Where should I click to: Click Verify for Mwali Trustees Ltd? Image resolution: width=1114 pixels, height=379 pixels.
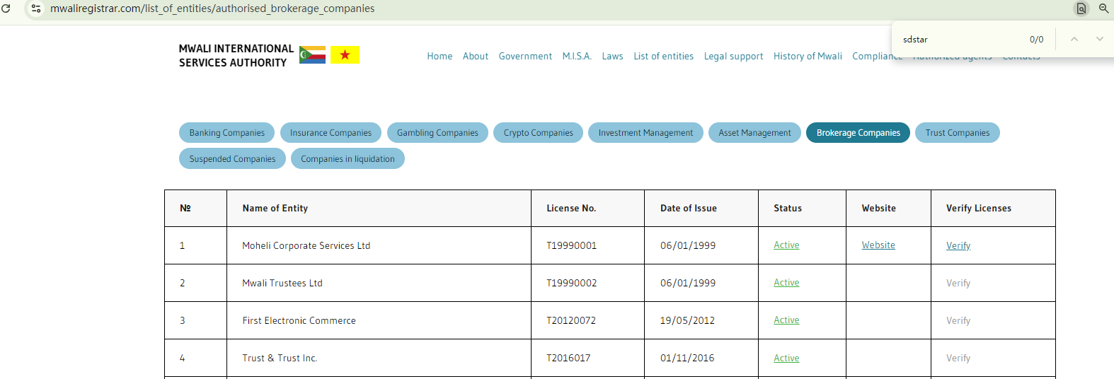point(958,284)
